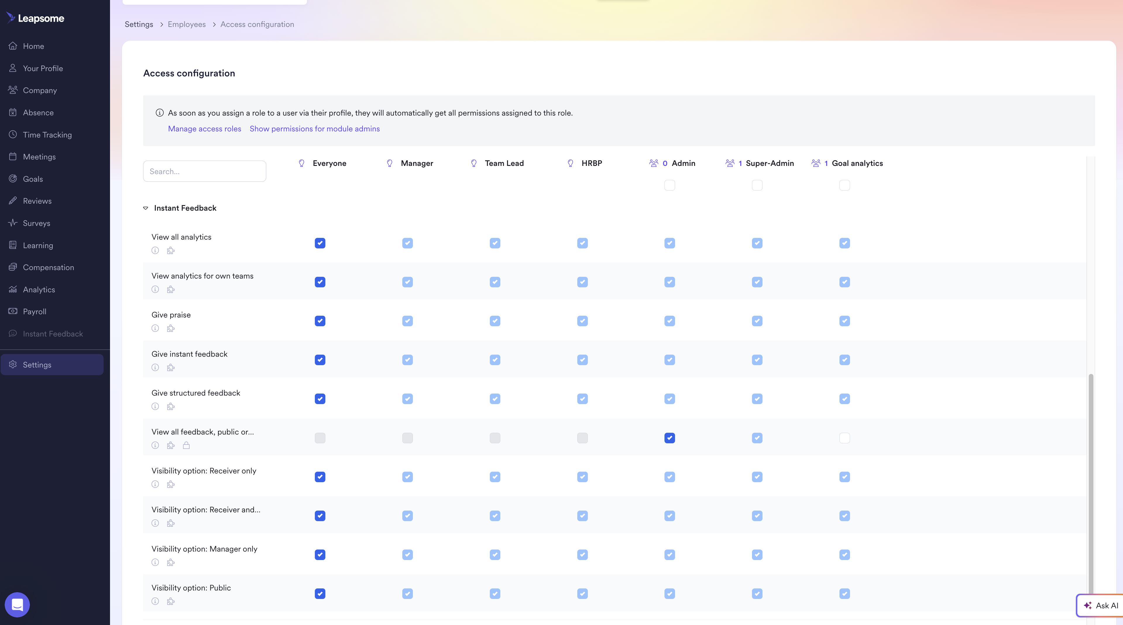The height and width of the screenshot is (625, 1123).
Task: Uncheck Everyone for Visibility option: Public
Action: tap(320, 594)
